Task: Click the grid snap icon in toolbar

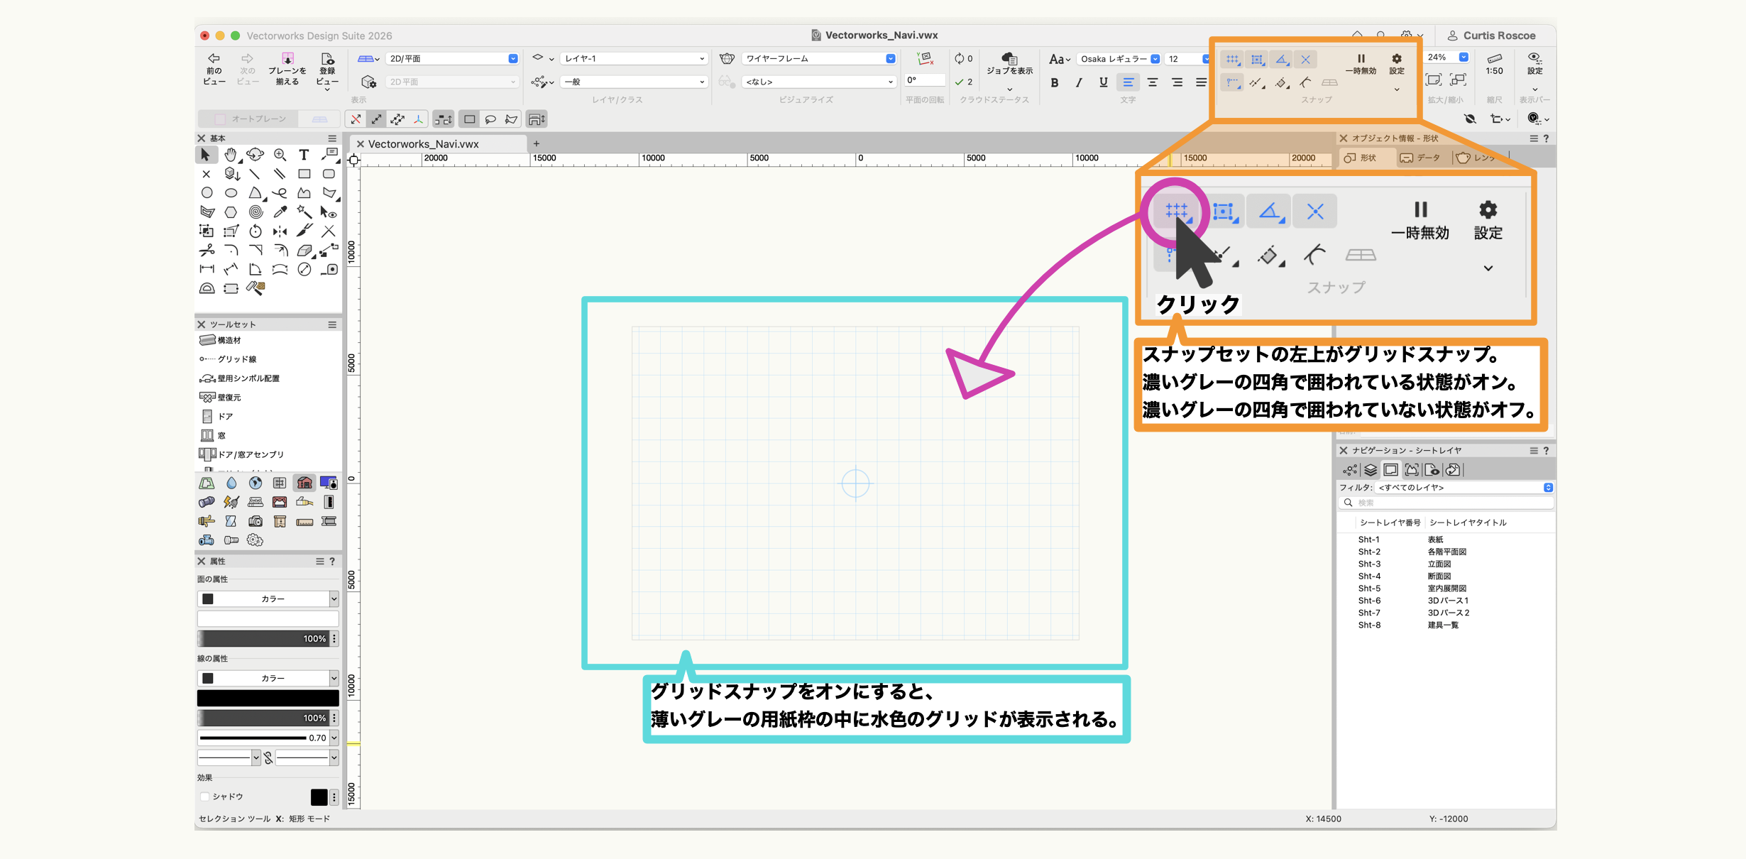Action: click(1232, 60)
